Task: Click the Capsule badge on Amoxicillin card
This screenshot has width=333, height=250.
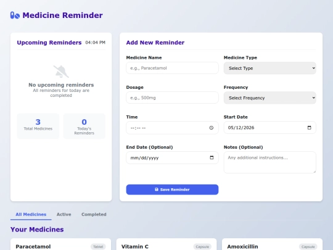Action: 308,246
